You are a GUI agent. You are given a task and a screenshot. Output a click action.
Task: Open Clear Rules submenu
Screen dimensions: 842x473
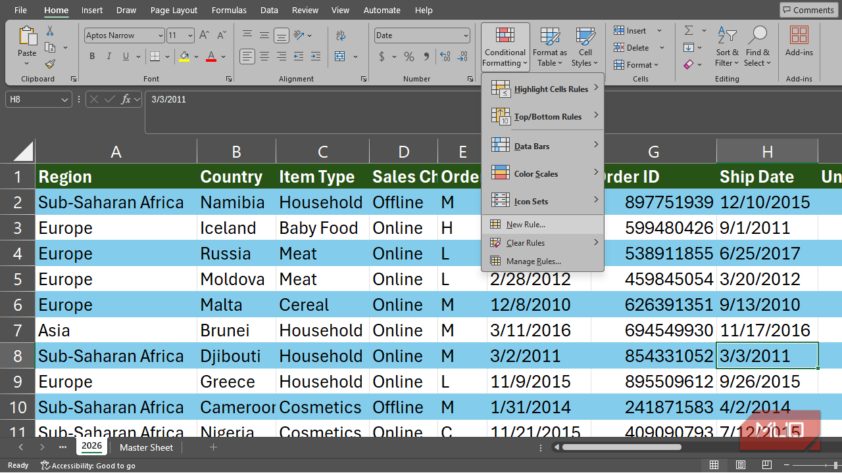tap(543, 243)
